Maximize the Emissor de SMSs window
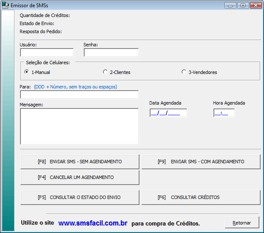 [x=243, y=6]
